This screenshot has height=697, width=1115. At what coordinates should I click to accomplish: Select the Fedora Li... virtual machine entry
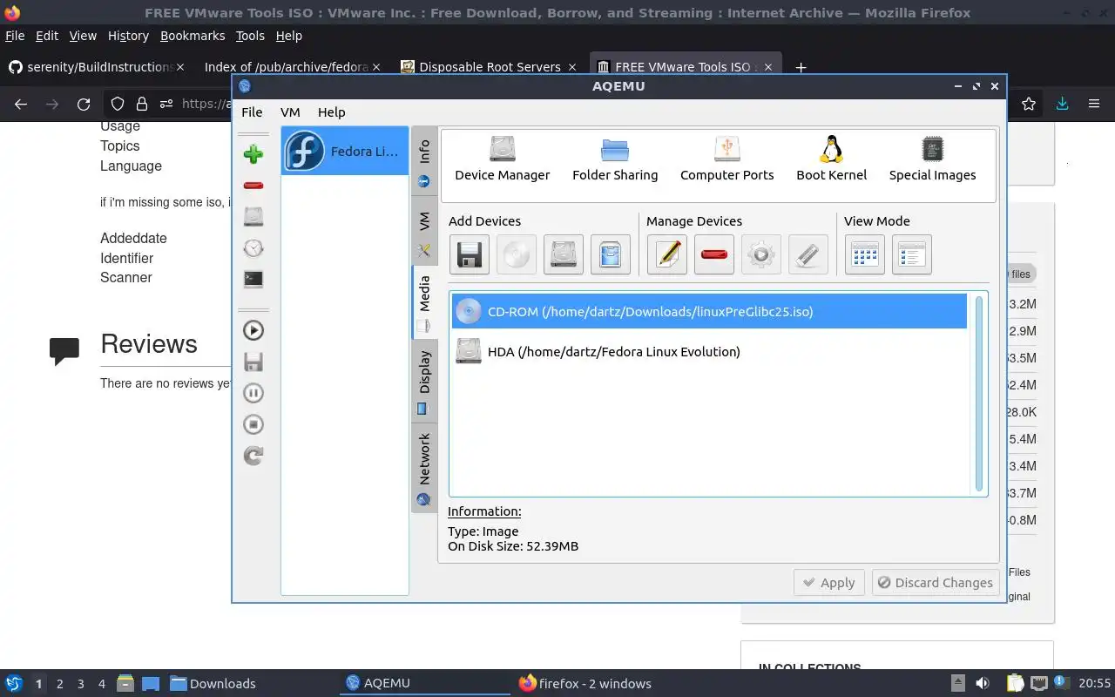tap(345, 151)
